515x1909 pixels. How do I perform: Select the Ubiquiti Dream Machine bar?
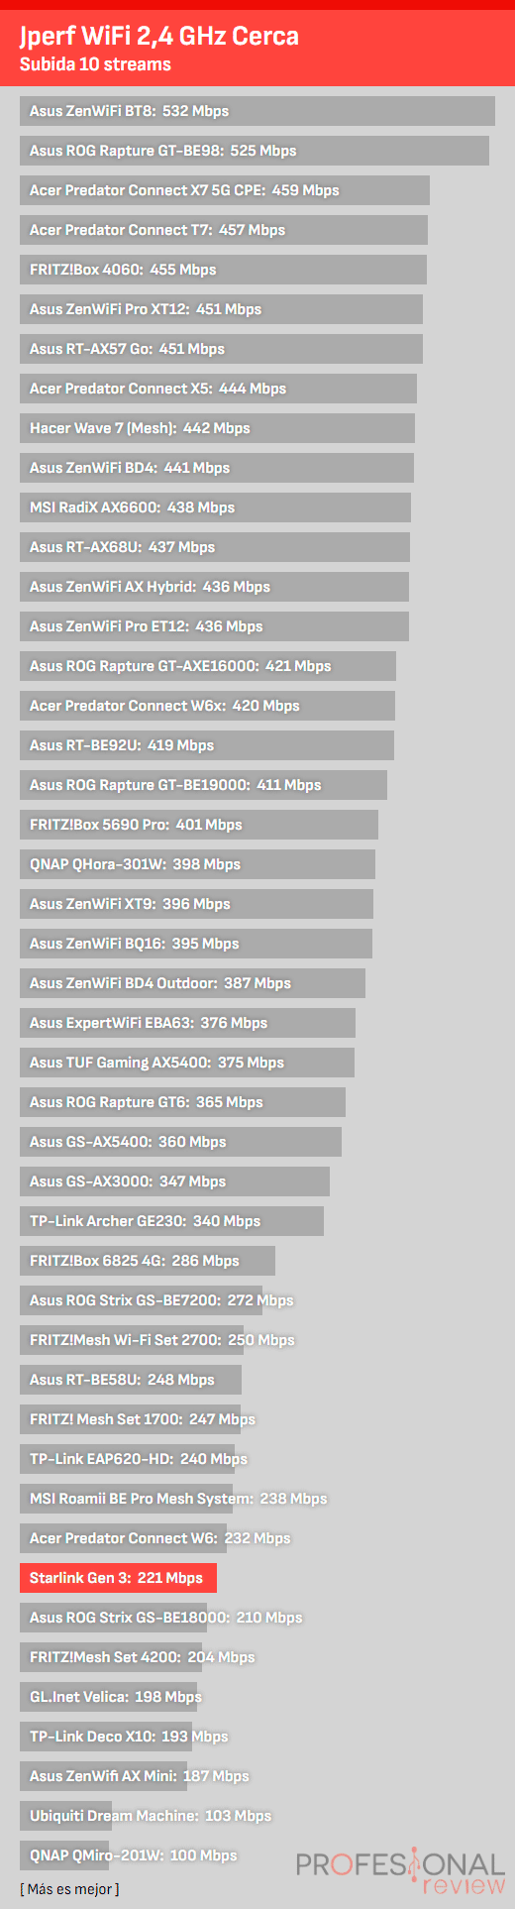click(65, 1816)
